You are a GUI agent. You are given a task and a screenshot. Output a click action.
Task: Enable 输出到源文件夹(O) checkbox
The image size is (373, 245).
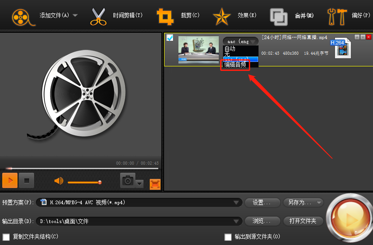click(x=228, y=237)
